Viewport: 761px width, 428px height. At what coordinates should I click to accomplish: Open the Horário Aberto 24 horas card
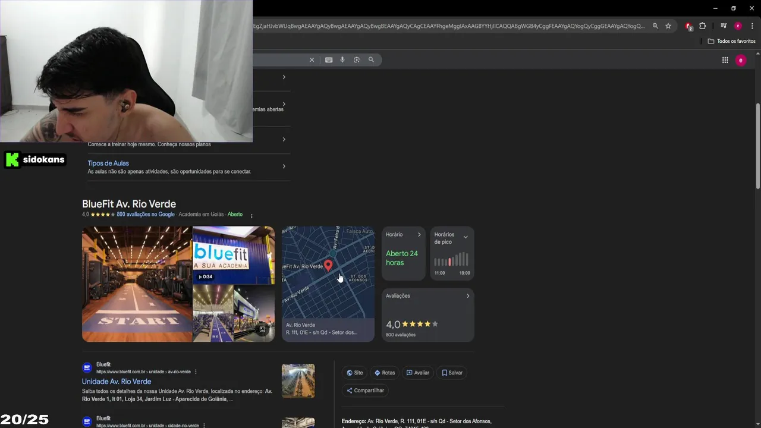pos(403,253)
